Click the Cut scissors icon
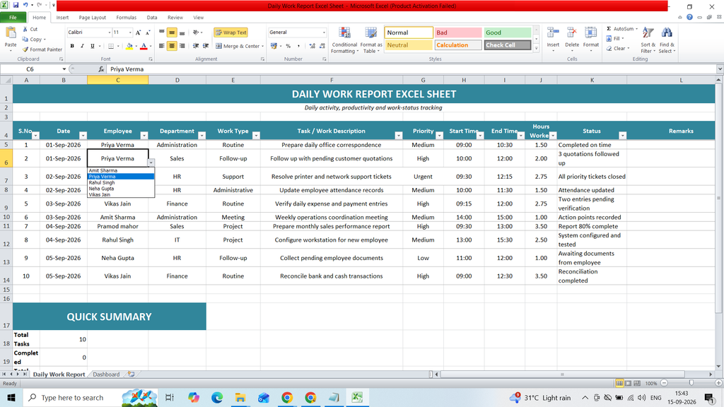Screen dimensions: 724x407 pos(25,29)
